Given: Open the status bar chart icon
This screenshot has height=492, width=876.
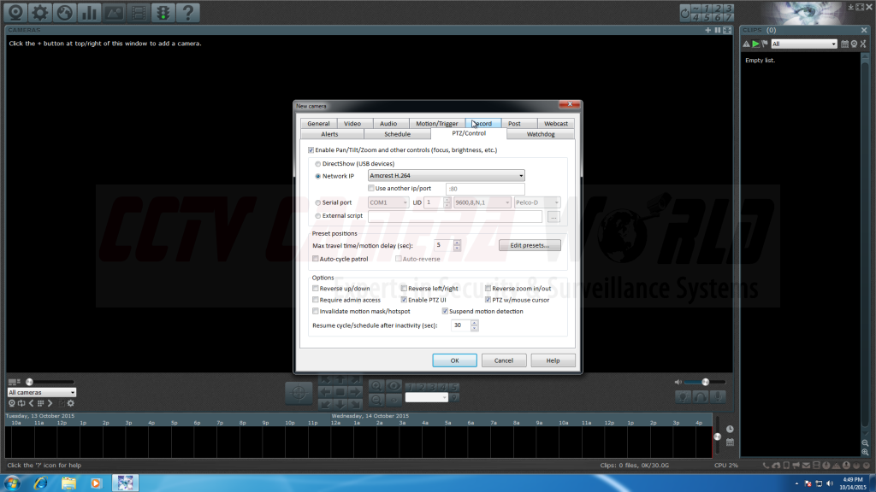Looking at the screenshot, I should click(x=89, y=12).
